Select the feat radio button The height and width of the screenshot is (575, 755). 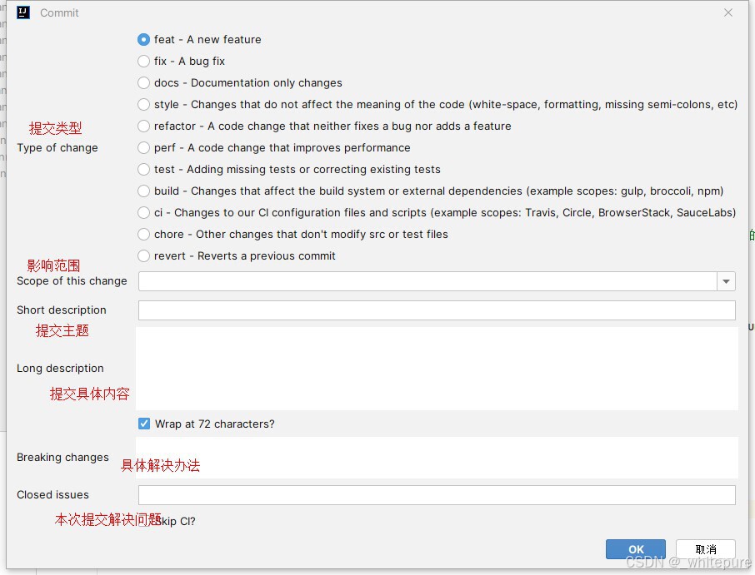[143, 39]
